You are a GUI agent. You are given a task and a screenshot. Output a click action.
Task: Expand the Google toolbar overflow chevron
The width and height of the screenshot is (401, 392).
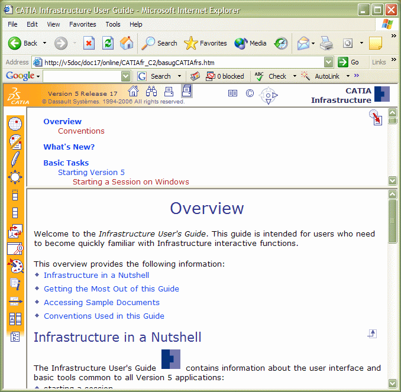pyautogui.click(x=357, y=76)
